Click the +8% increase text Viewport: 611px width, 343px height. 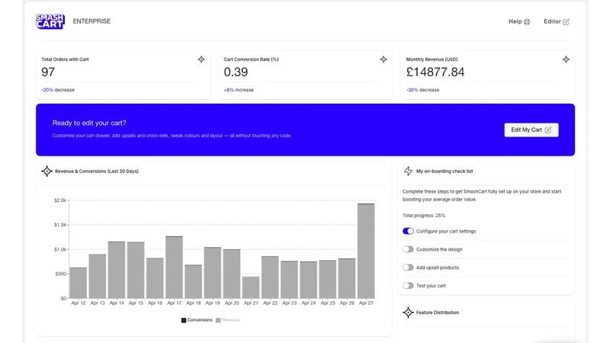pyautogui.click(x=238, y=90)
